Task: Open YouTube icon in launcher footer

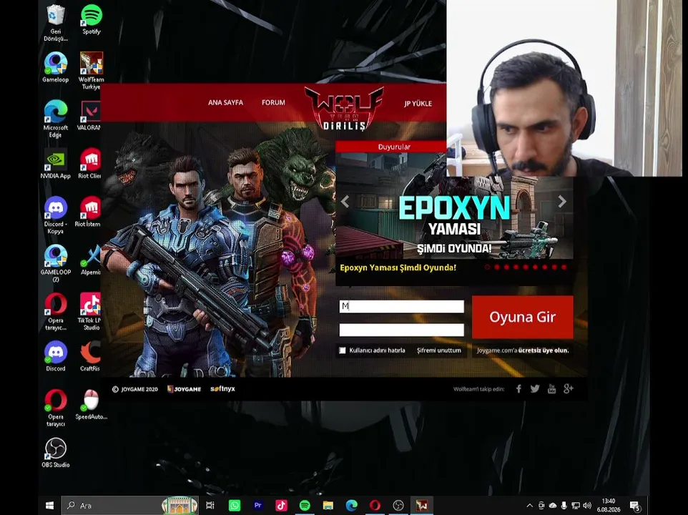Action: [x=551, y=388]
